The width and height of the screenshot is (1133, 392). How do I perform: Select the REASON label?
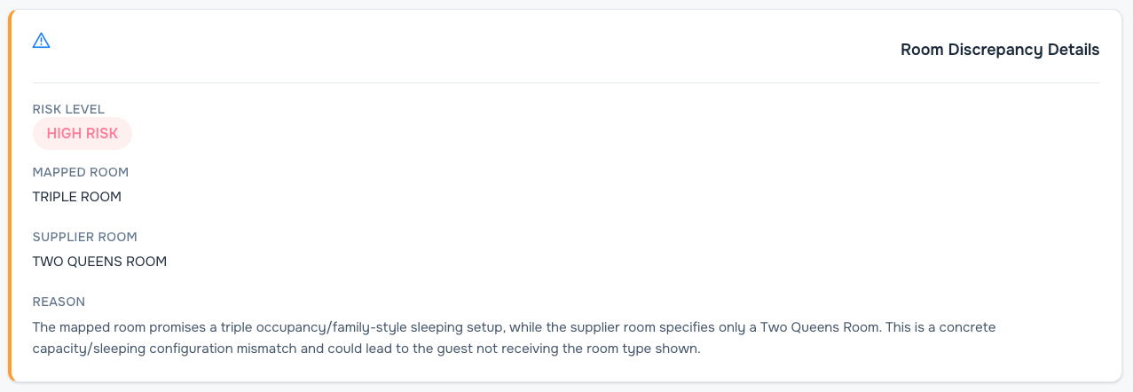click(x=59, y=302)
